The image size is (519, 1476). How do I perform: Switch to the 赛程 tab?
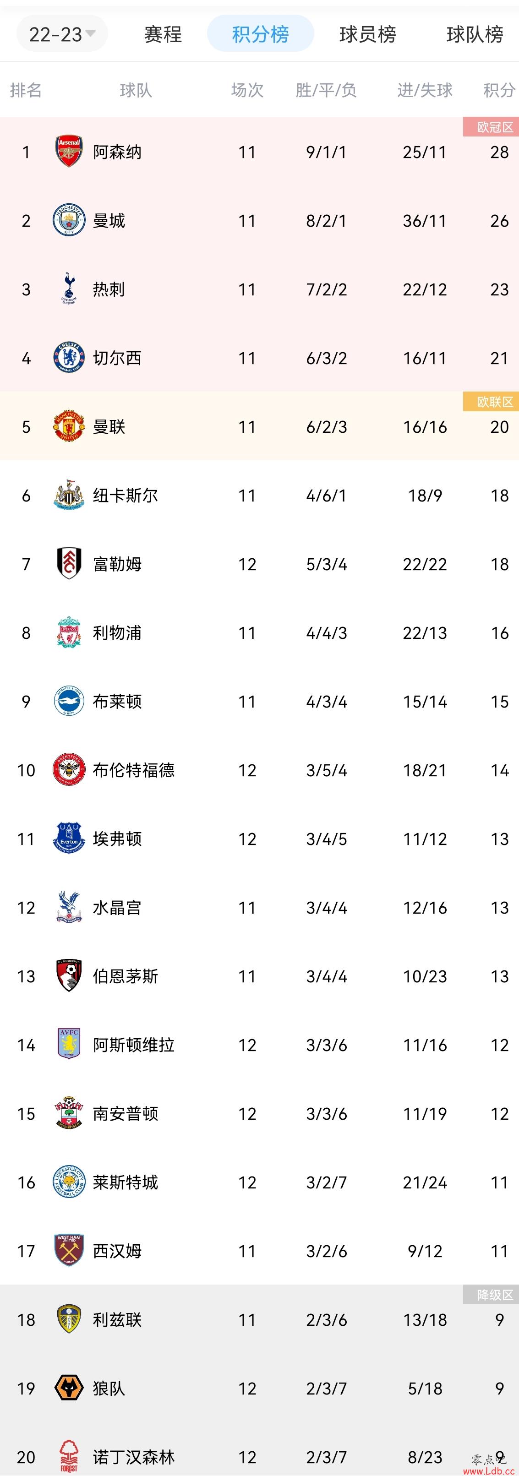[x=163, y=34]
